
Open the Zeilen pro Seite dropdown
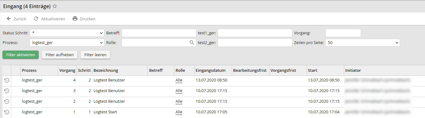coord(362,43)
